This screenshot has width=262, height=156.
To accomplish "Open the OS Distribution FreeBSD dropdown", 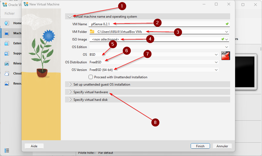I will pos(154,62).
